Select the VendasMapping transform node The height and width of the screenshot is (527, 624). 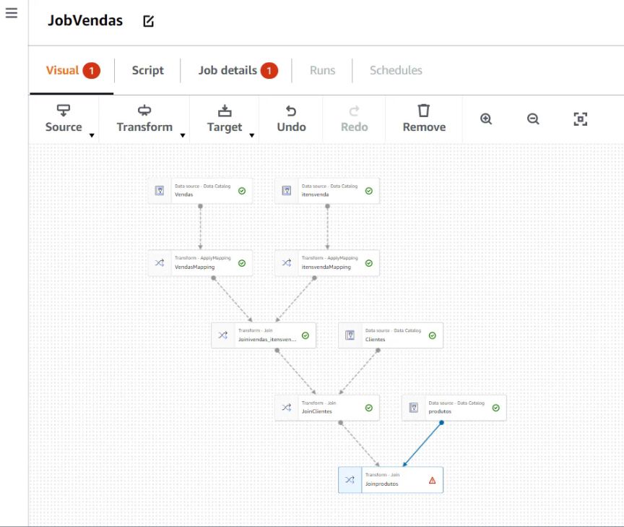point(200,263)
